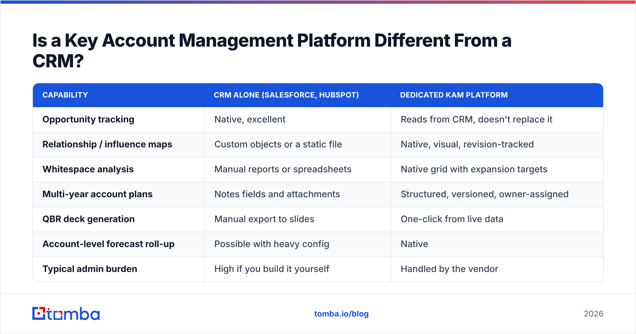Screen dimensions: 636x334
Task: Select the infographic title heading text
Action: click(x=272, y=51)
